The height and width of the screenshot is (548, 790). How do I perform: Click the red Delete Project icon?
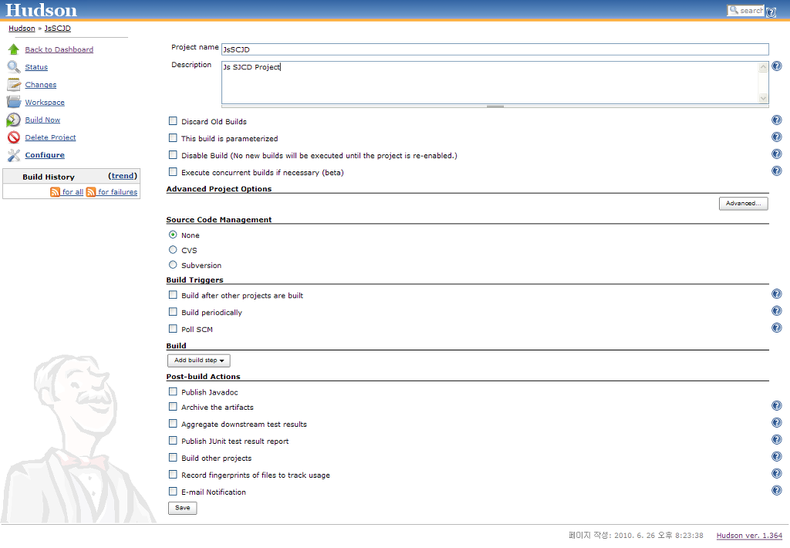[13, 137]
